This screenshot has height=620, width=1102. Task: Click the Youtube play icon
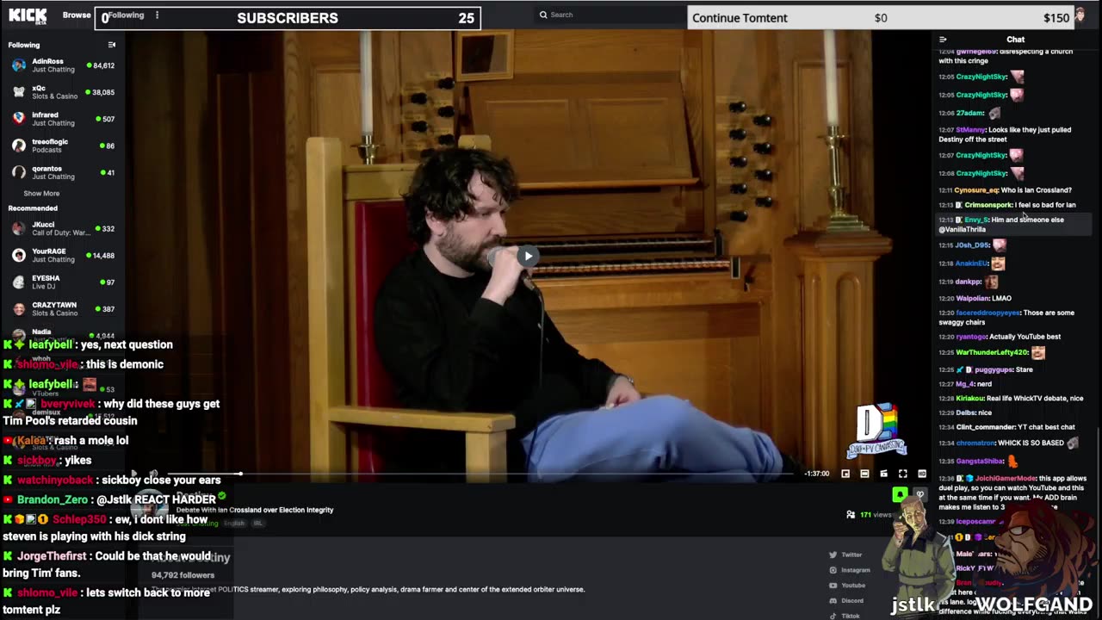tap(833, 586)
